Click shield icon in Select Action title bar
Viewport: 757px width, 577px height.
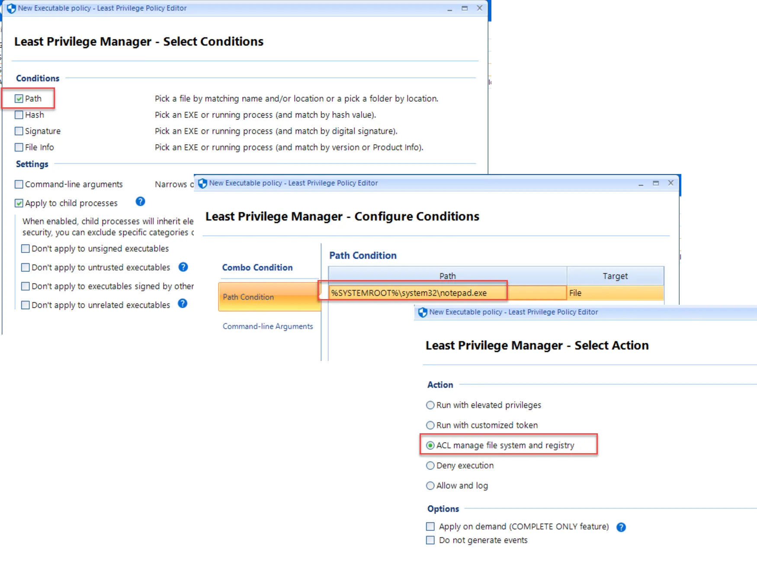(x=422, y=312)
